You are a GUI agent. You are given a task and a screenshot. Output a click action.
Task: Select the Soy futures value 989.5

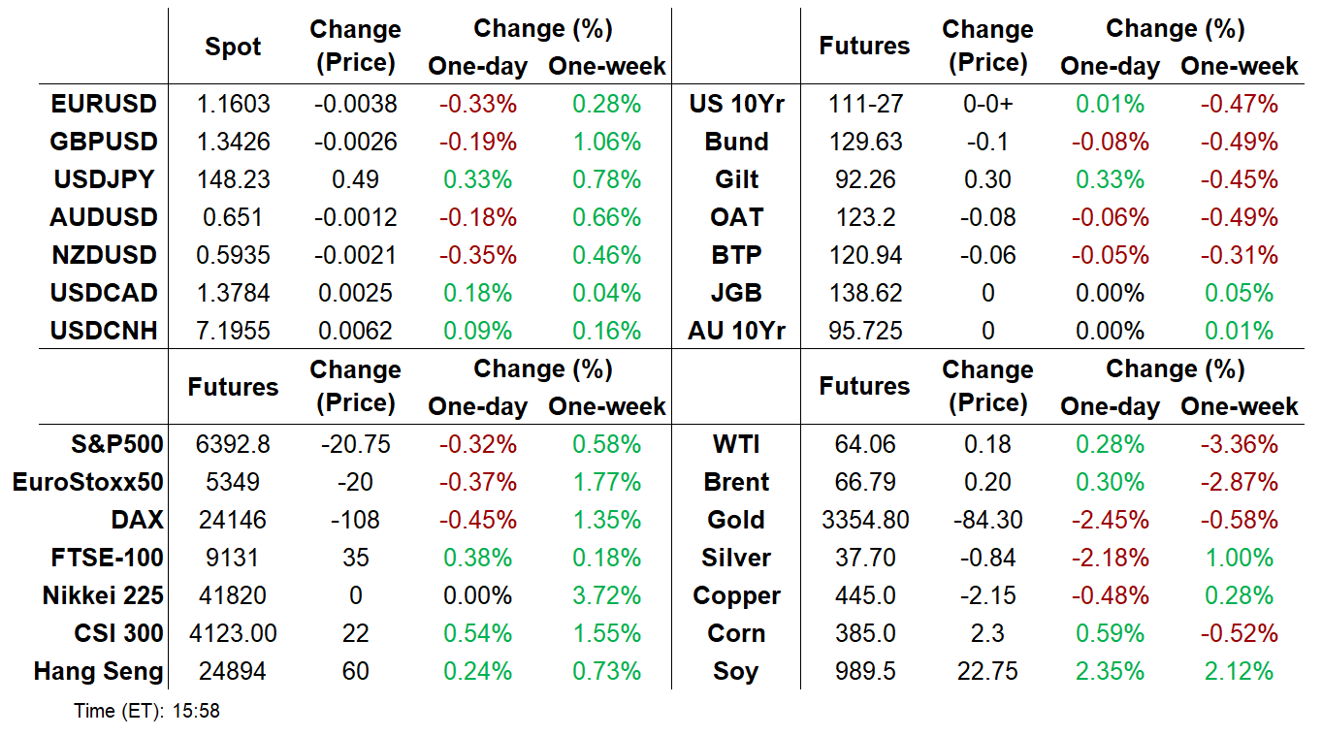coord(865,671)
